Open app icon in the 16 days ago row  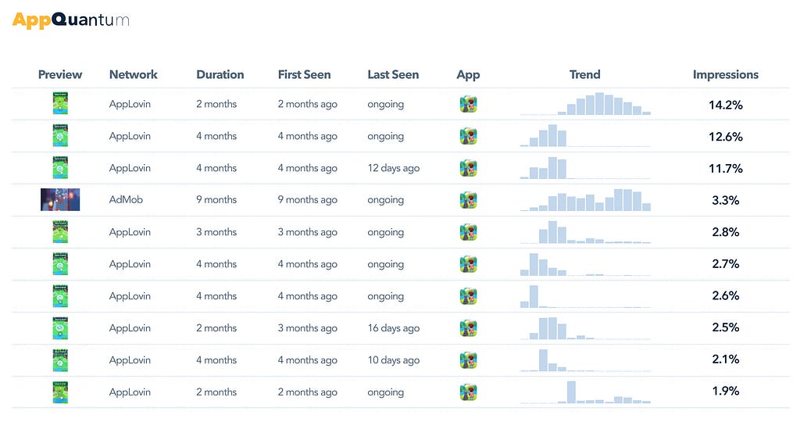click(x=469, y=328)
